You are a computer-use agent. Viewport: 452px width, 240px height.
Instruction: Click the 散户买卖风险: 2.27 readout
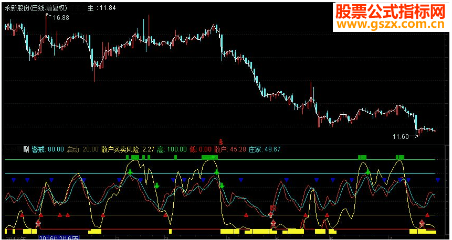point(128,149)
